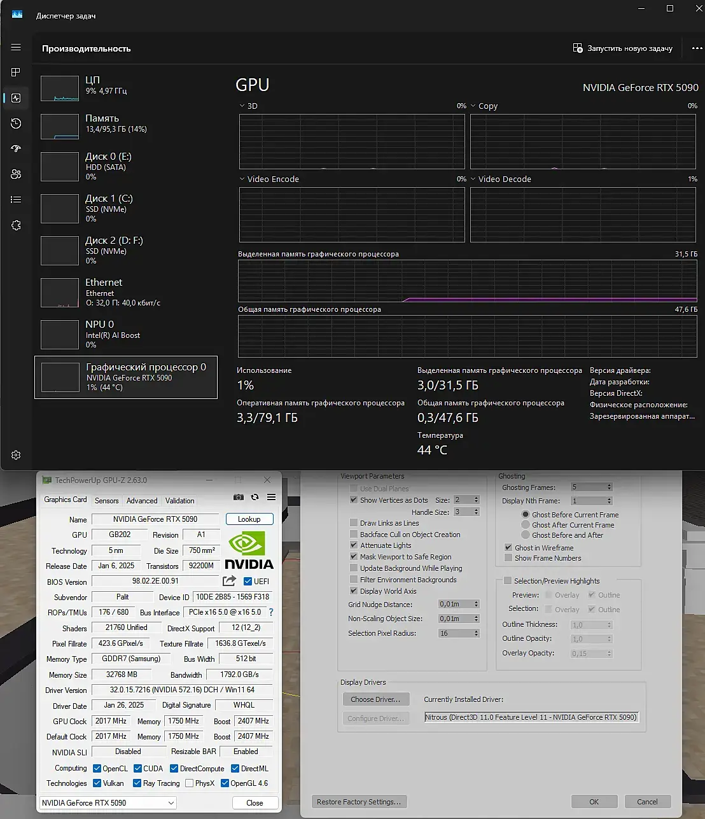Select the NPU 0 Intel AI Boost entry
The width and height of the screenshot is (705, 819).
pos(126,334)
